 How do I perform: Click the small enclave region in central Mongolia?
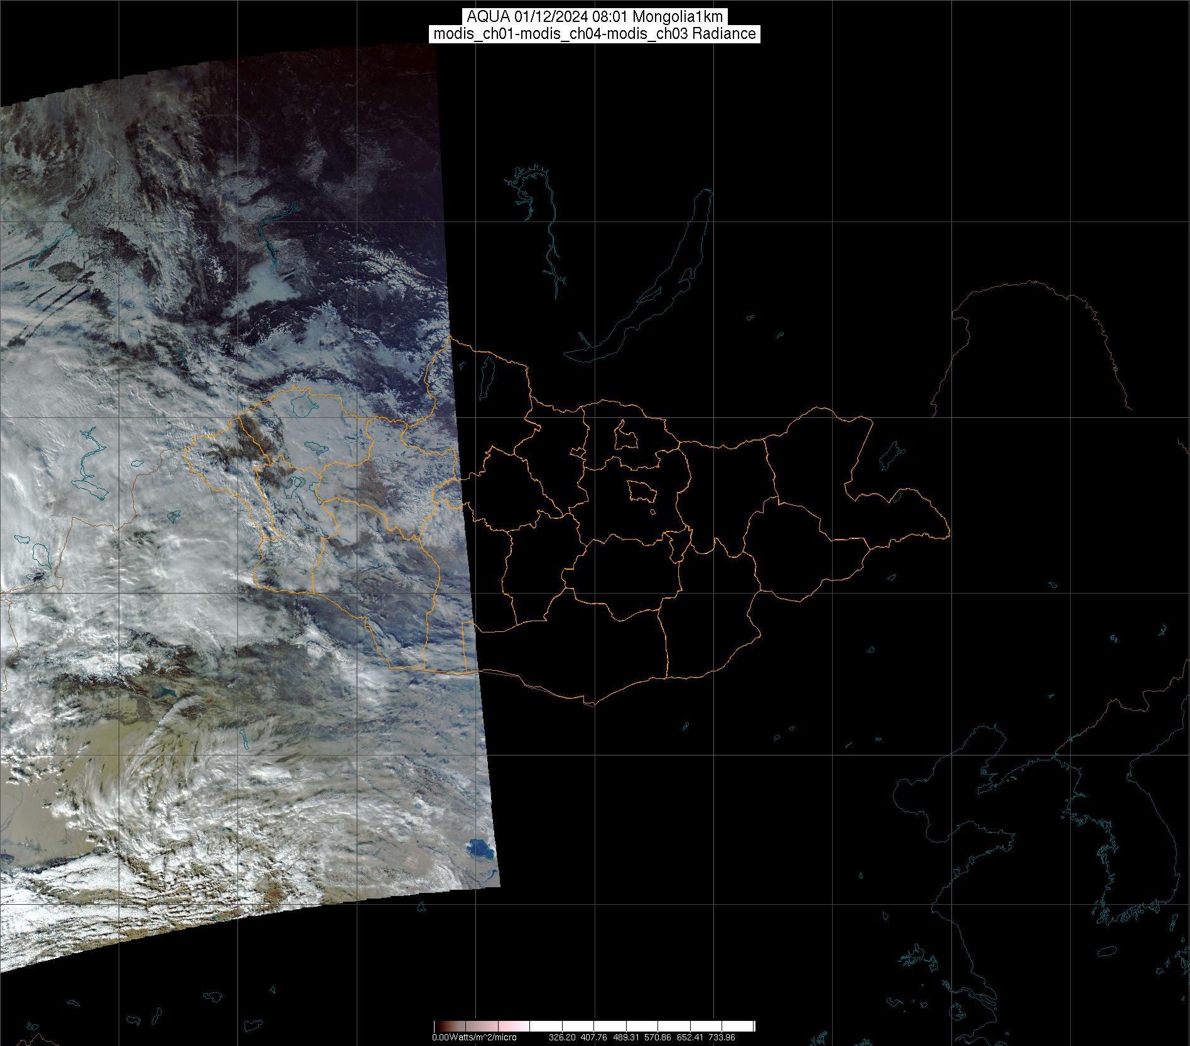642,491
